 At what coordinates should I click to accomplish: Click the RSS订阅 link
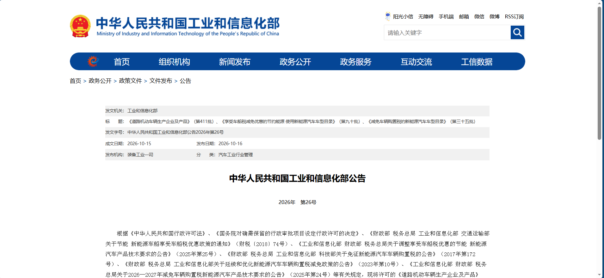tap(514, 16)
